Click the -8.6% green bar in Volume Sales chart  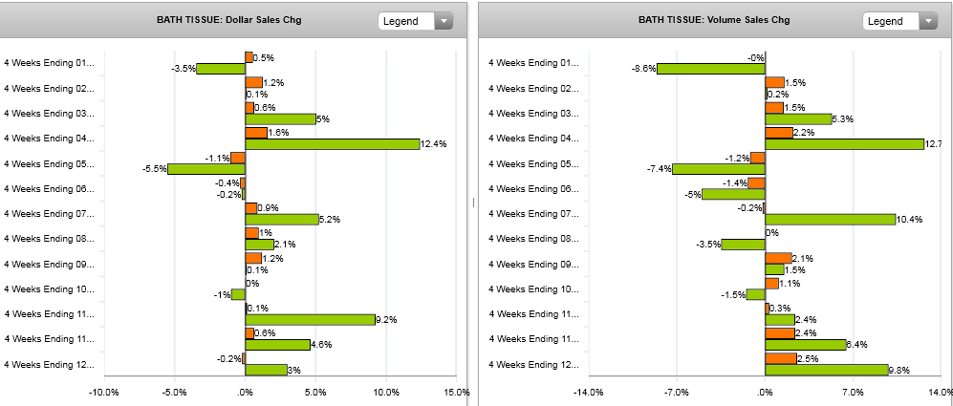(711, 69)
